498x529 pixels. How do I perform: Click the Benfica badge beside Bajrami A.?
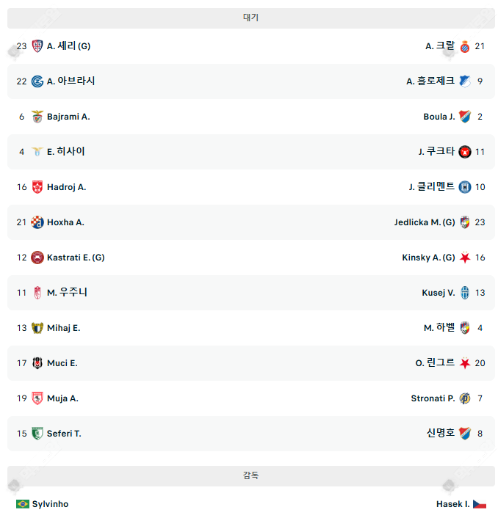coord(37,117)
